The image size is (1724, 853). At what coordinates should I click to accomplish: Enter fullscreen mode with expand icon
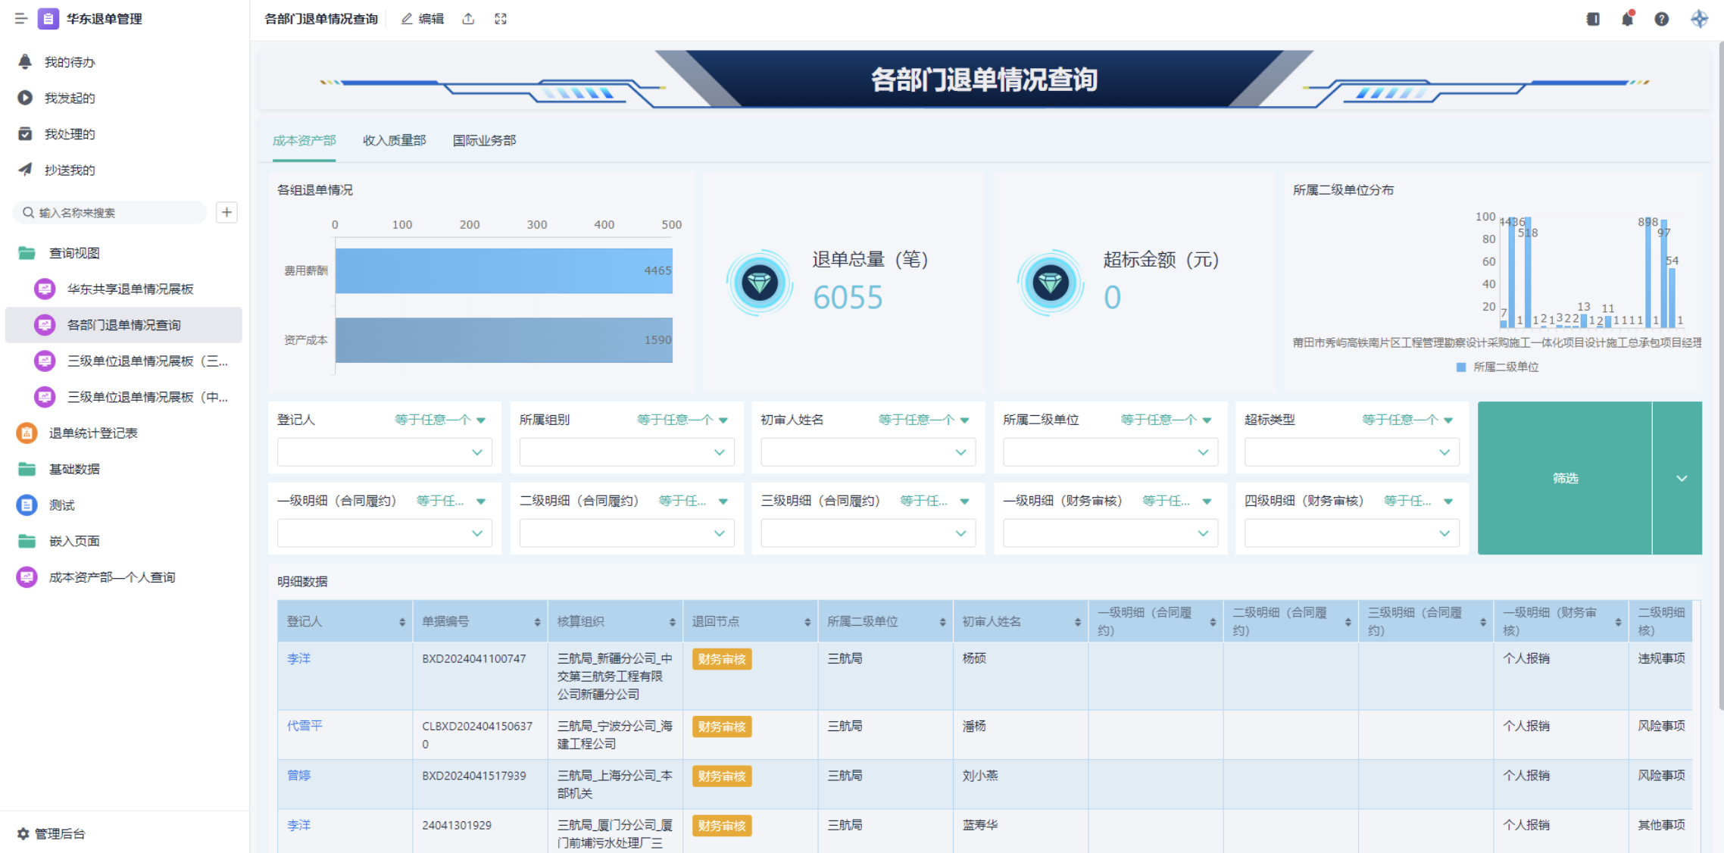pyautogui.click(x=501, y=19)
